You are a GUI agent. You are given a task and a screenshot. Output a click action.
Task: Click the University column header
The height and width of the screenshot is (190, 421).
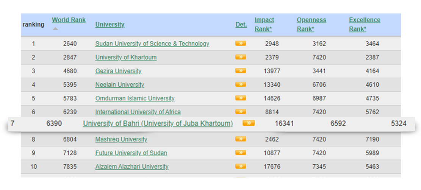[110, 25]
